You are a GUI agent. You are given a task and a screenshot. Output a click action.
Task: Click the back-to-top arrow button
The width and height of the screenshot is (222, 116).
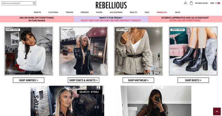(217, 111)
